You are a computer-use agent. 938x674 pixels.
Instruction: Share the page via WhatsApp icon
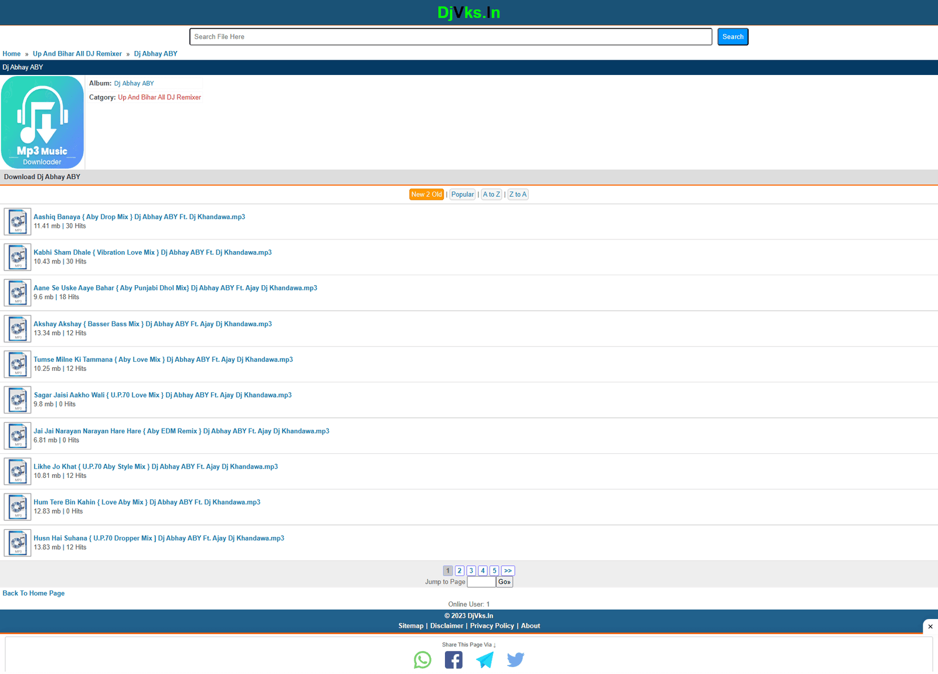click(423, 659)
